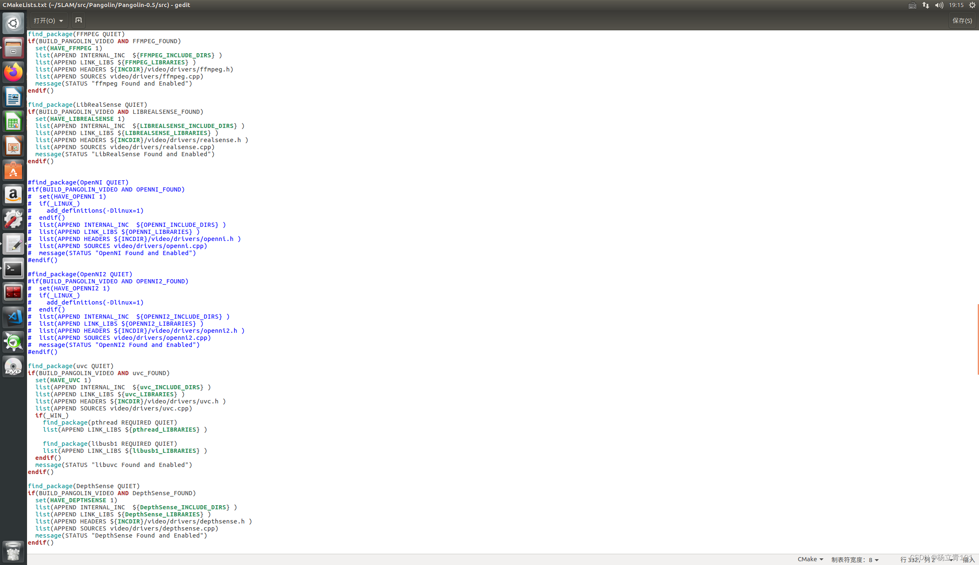This screenshot has height=565, width=979.
Task: Toggle the 插入 insert mode indicator
Action: point(968,560)
